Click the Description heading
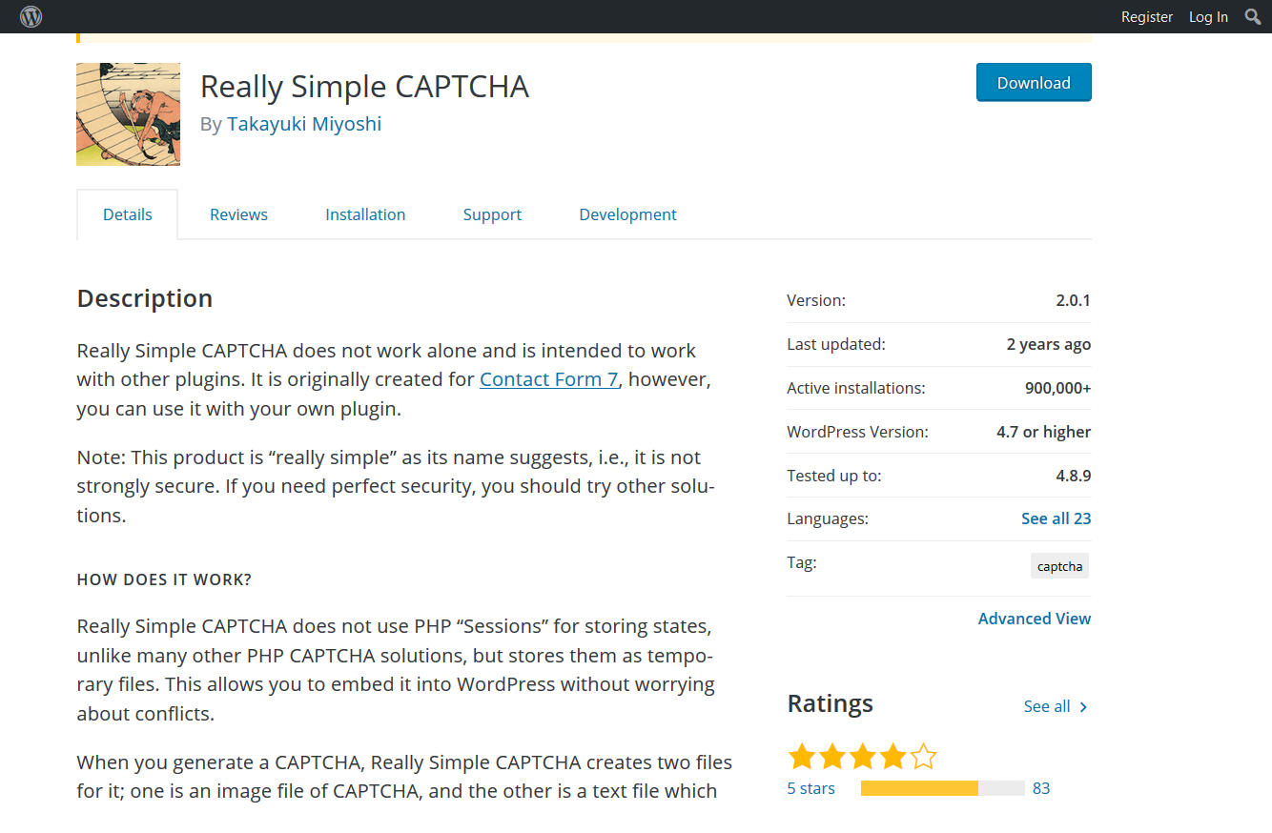1272x833 pixels. coord(145,298)
